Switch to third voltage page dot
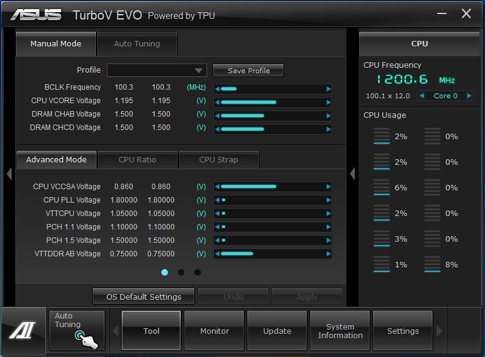The image size is (485, 357). (x=198, y=272)
